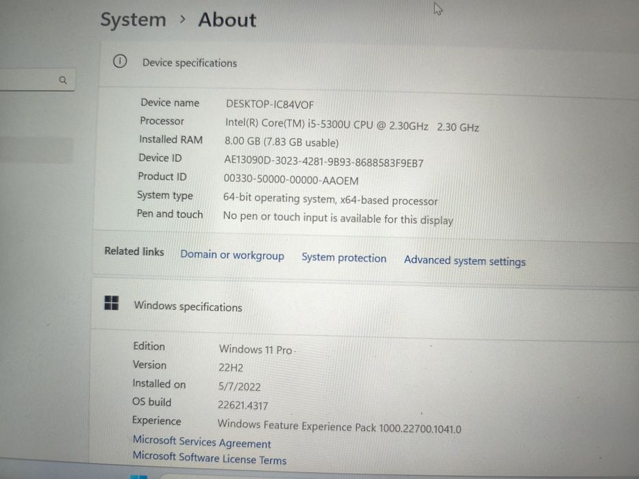Select the Product ID 00330-50000-00000-AAOEM
This screenshot has height=479, width=639.
(x=291, y=179)
